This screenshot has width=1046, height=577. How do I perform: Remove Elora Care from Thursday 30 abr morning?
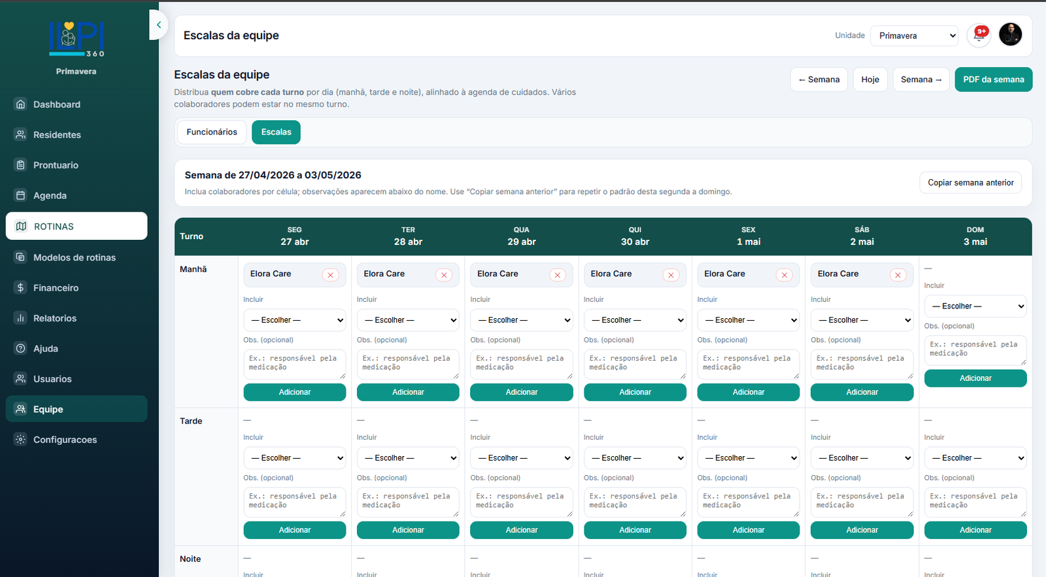(671, 275)
